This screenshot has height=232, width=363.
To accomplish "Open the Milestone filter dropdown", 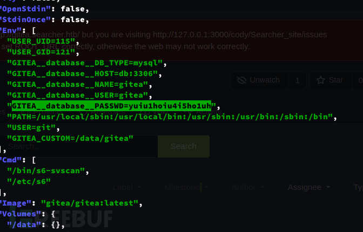I will tap(186, 187).
